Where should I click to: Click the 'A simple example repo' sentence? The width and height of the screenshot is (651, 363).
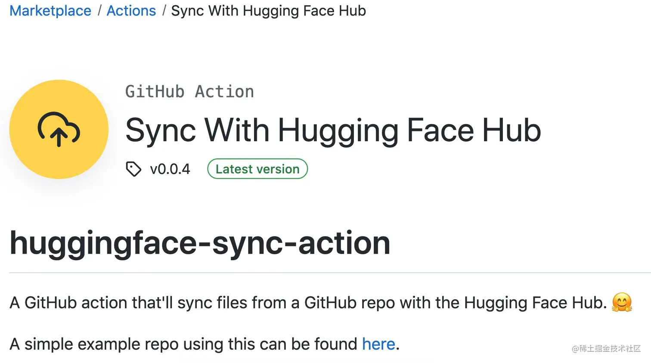pos(205,344)
